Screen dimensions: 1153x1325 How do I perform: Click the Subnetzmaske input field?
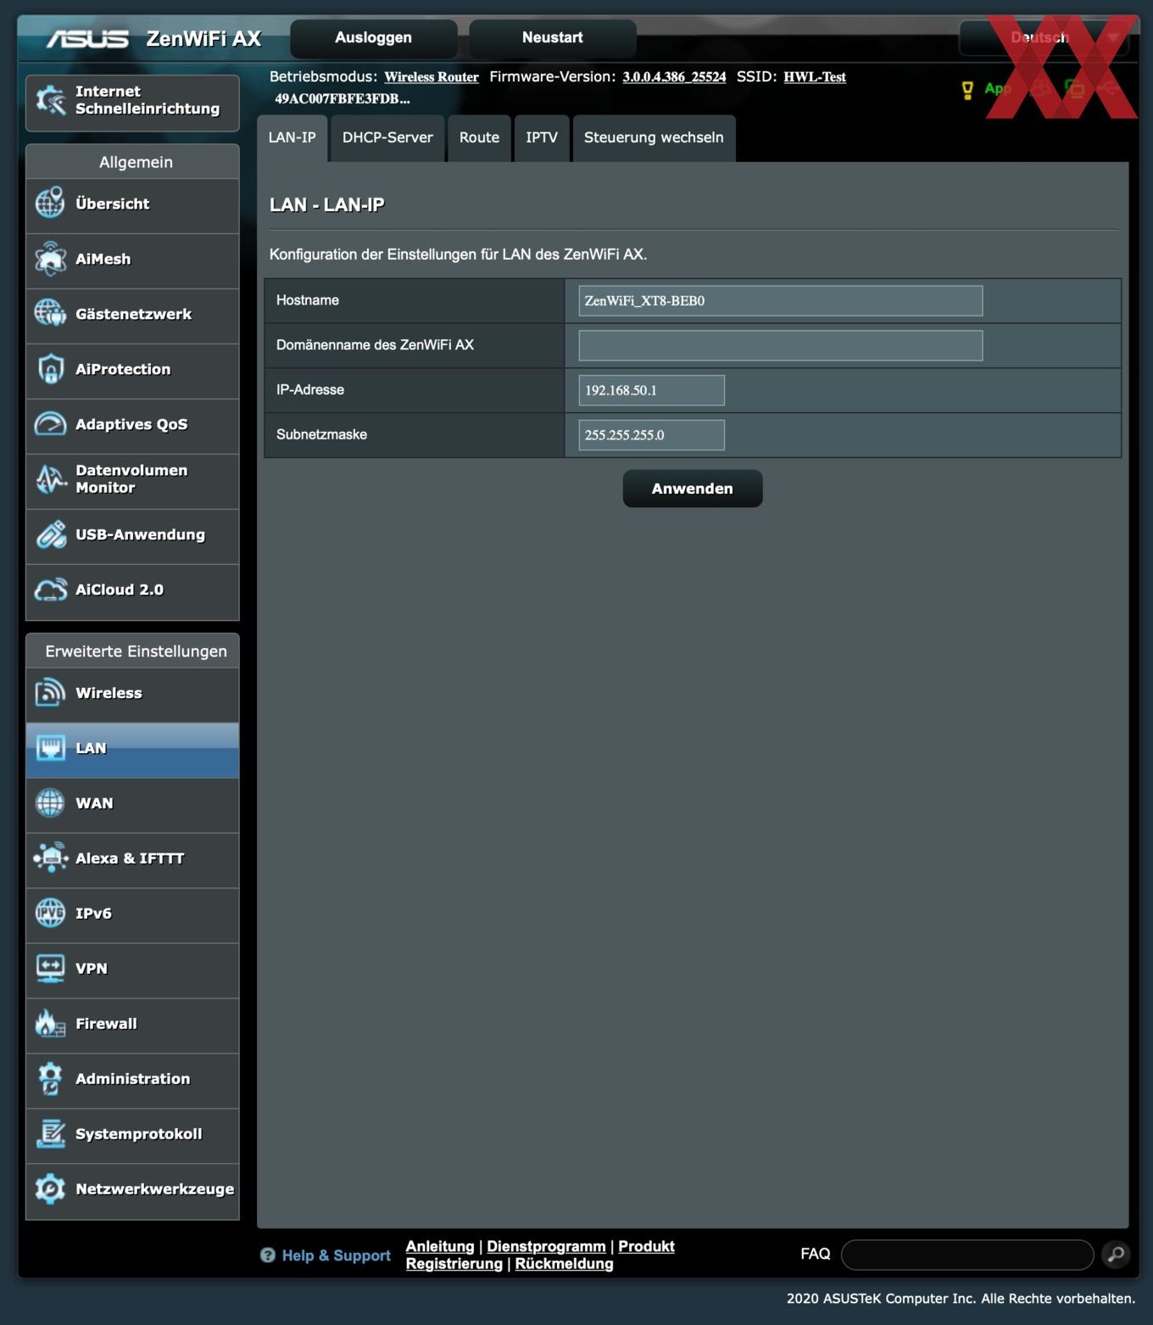651,436
